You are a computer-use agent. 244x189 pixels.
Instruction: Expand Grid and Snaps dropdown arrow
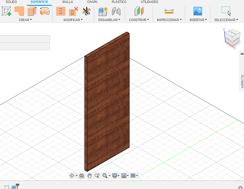(x=128, y=176)
